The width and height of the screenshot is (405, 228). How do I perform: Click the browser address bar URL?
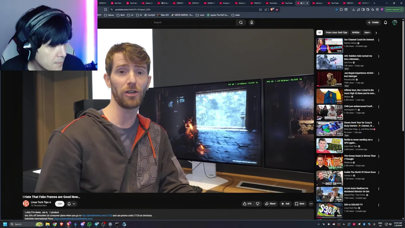133,9
